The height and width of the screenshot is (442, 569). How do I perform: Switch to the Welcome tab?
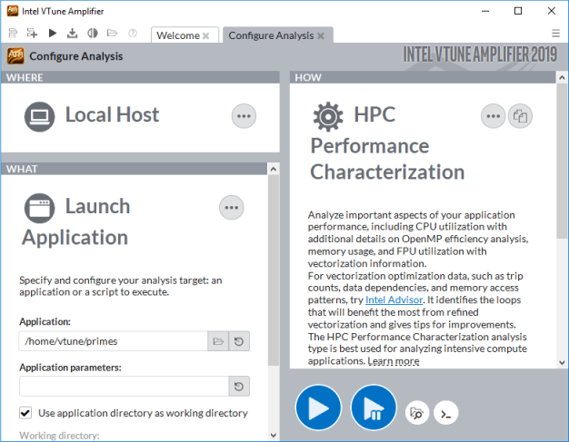177,35
